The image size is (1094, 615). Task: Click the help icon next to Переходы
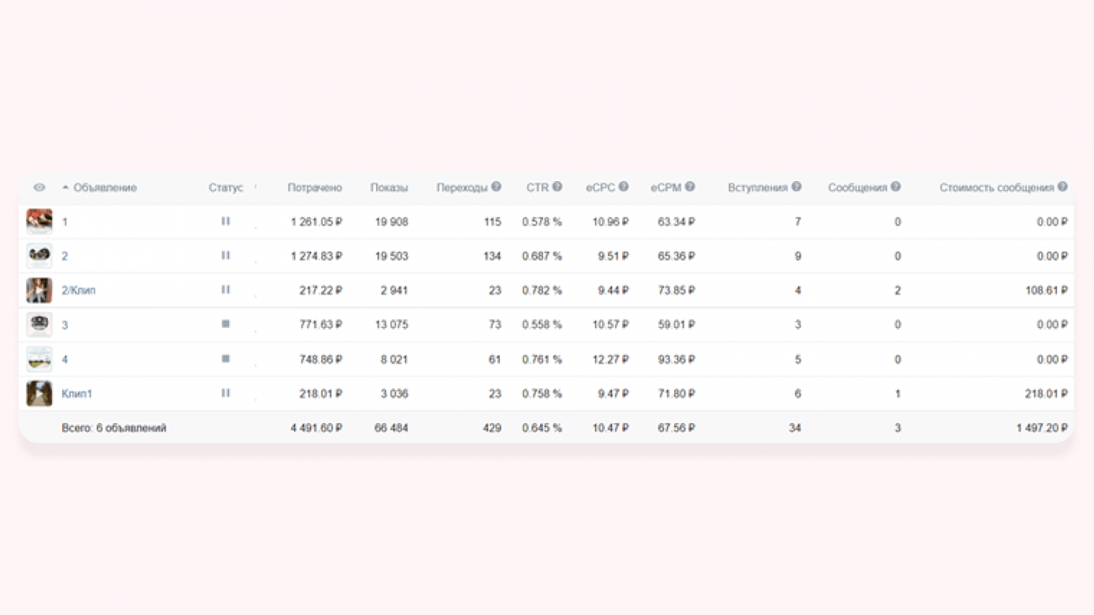pyautogui.click(x=496, y=187)
